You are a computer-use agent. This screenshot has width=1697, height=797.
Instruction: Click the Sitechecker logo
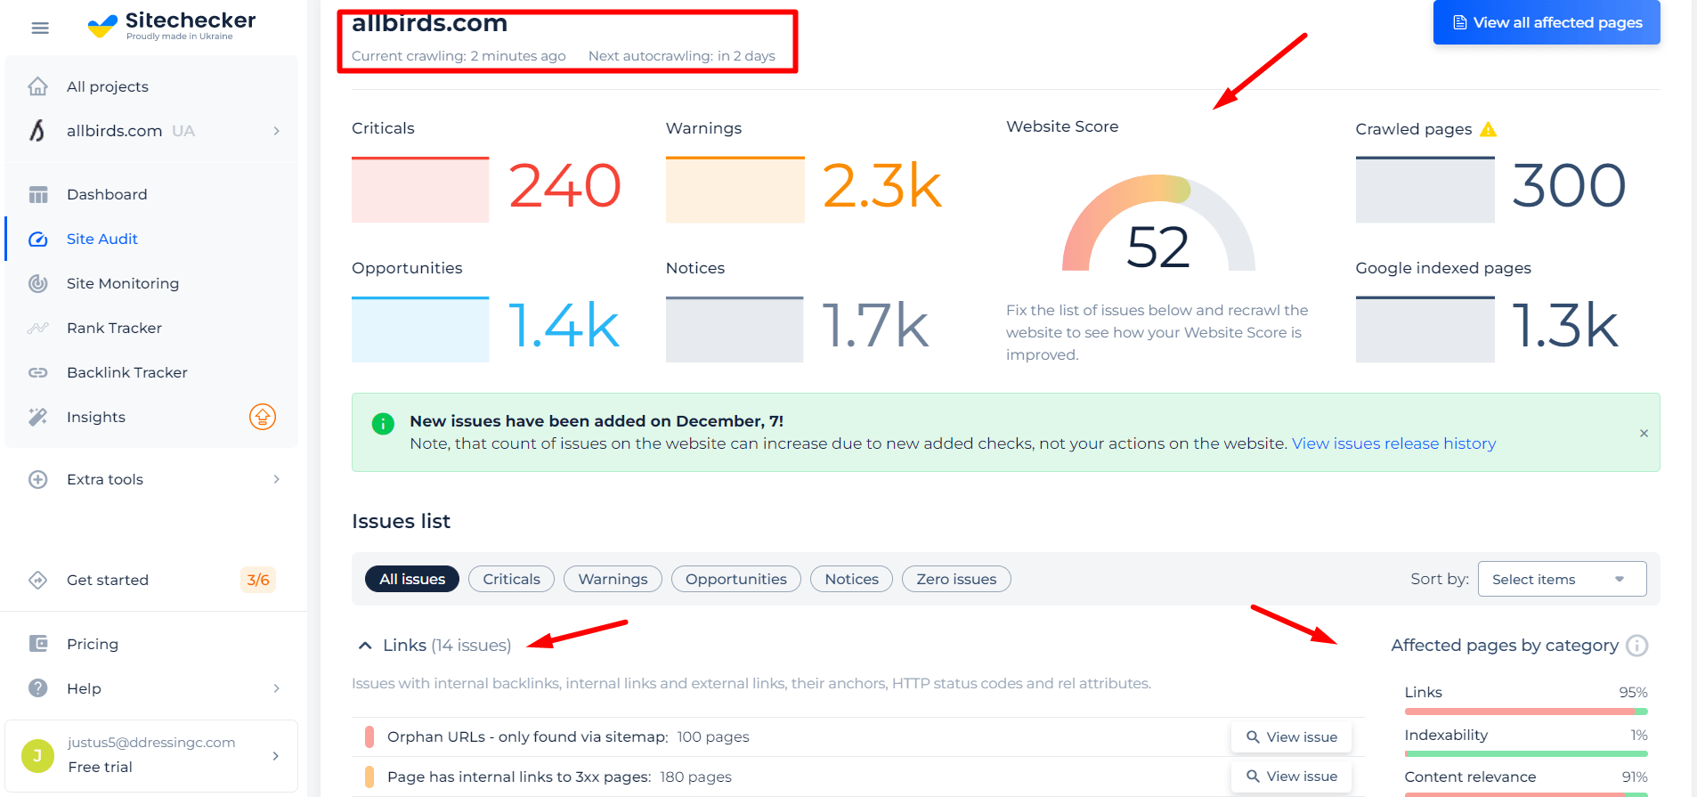172,25
